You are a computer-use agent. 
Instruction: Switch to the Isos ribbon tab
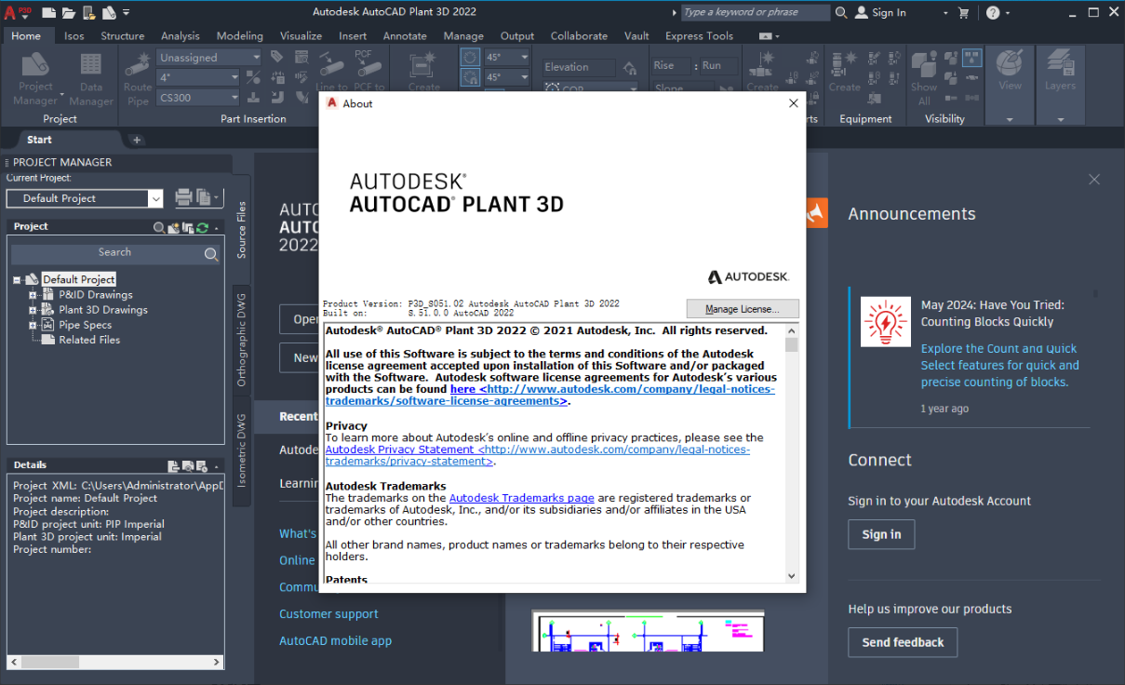point(74,35)
